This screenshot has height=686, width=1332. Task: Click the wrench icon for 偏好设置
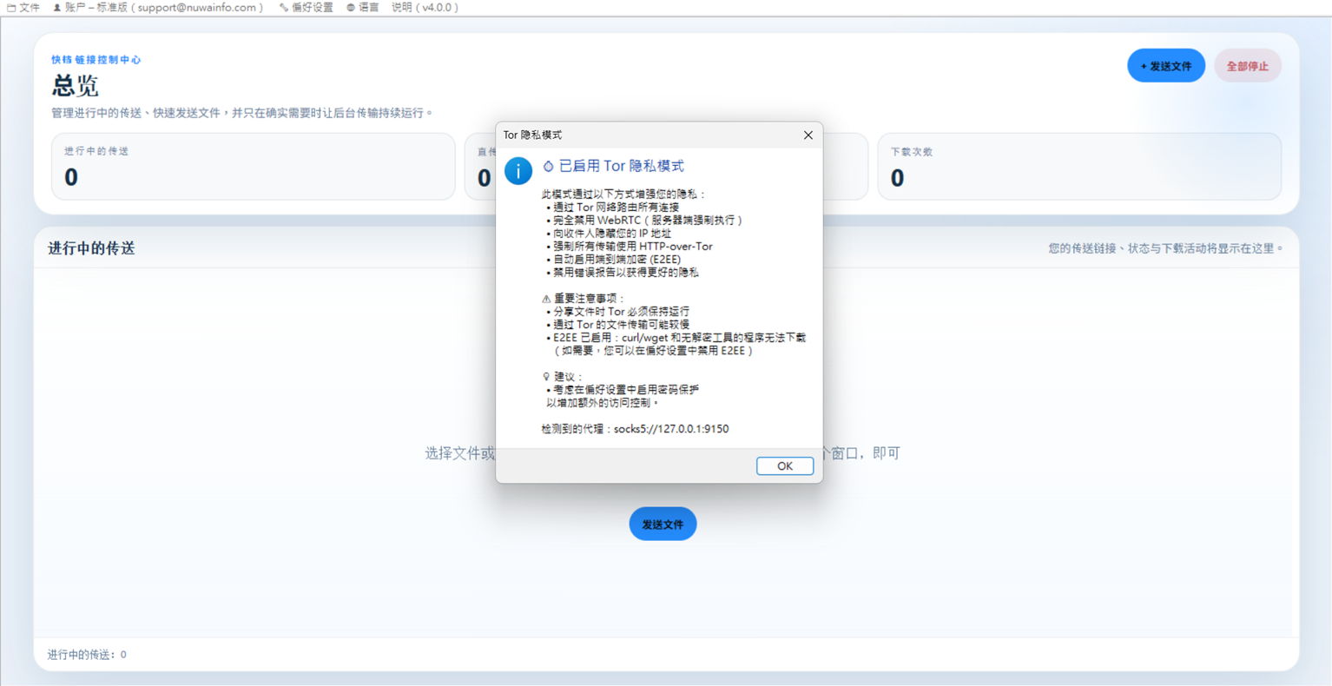(284, 8)
